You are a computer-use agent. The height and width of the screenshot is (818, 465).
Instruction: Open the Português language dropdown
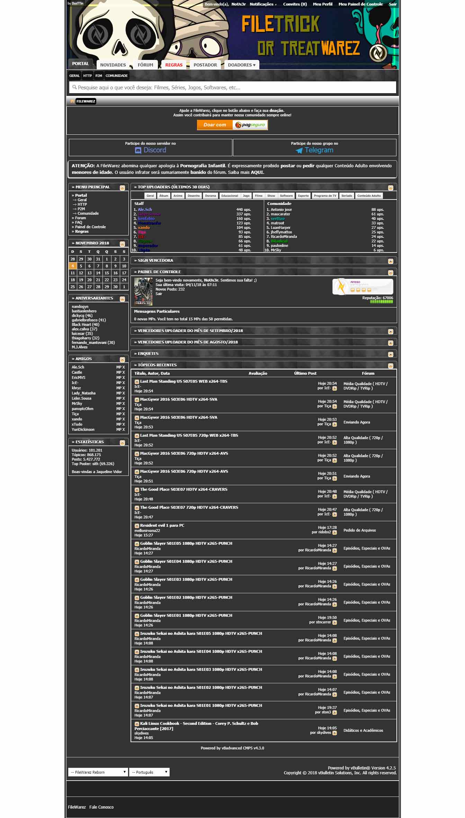[x=149, y=772]
